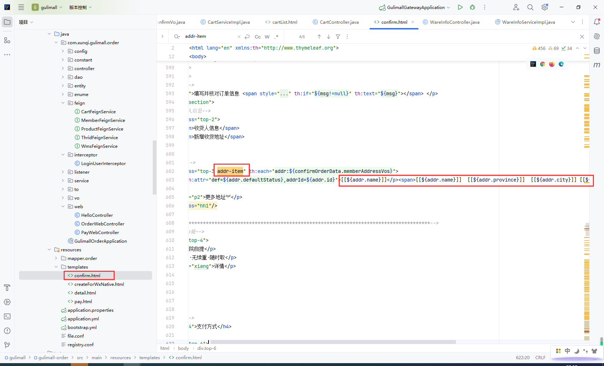604x366 pixels.
Task: Open preview in built-in IntelliJ browser
Action: point(533,64)
